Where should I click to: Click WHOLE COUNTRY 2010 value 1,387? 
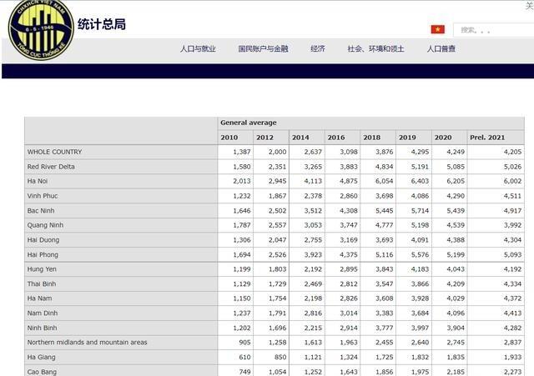[x=242, y=152]
